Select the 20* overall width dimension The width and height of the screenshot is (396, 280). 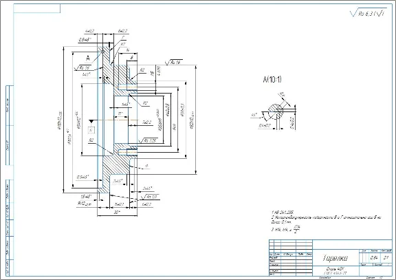(117, 213)
